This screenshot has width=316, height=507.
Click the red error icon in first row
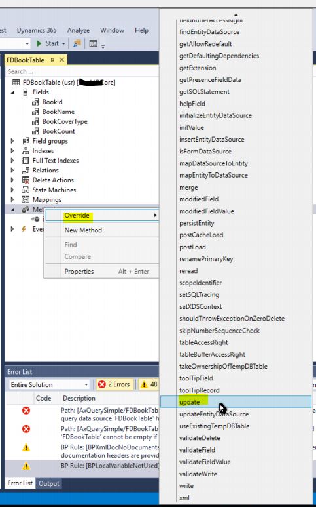(x=26, y=411)
